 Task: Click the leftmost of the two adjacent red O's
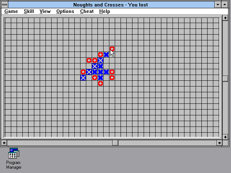(89, 61)
